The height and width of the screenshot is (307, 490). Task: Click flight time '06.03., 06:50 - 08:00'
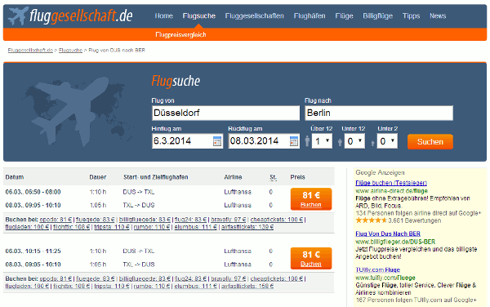(33, 192)
